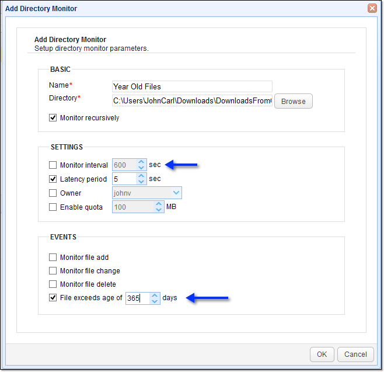Click the Latency period down arrow
Screen dimensions: 384x372
coord(141,182)
